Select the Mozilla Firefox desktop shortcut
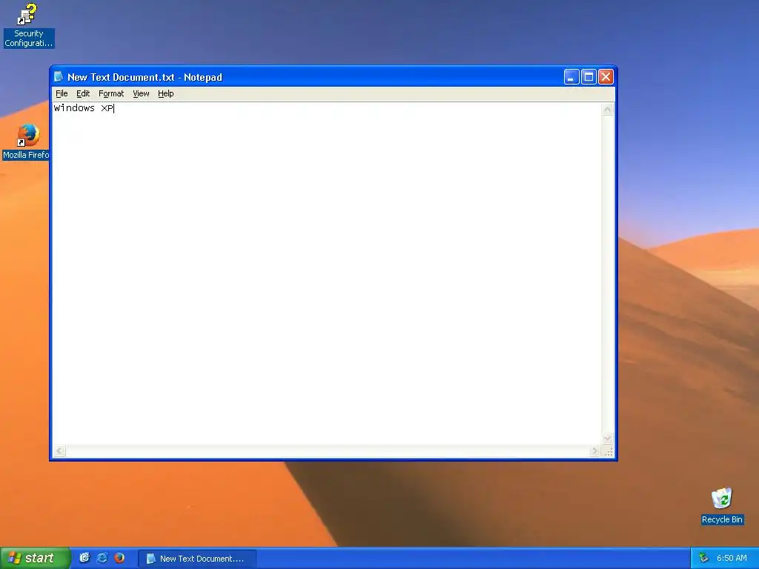759x569 pixels. click(x=27, y=142)
